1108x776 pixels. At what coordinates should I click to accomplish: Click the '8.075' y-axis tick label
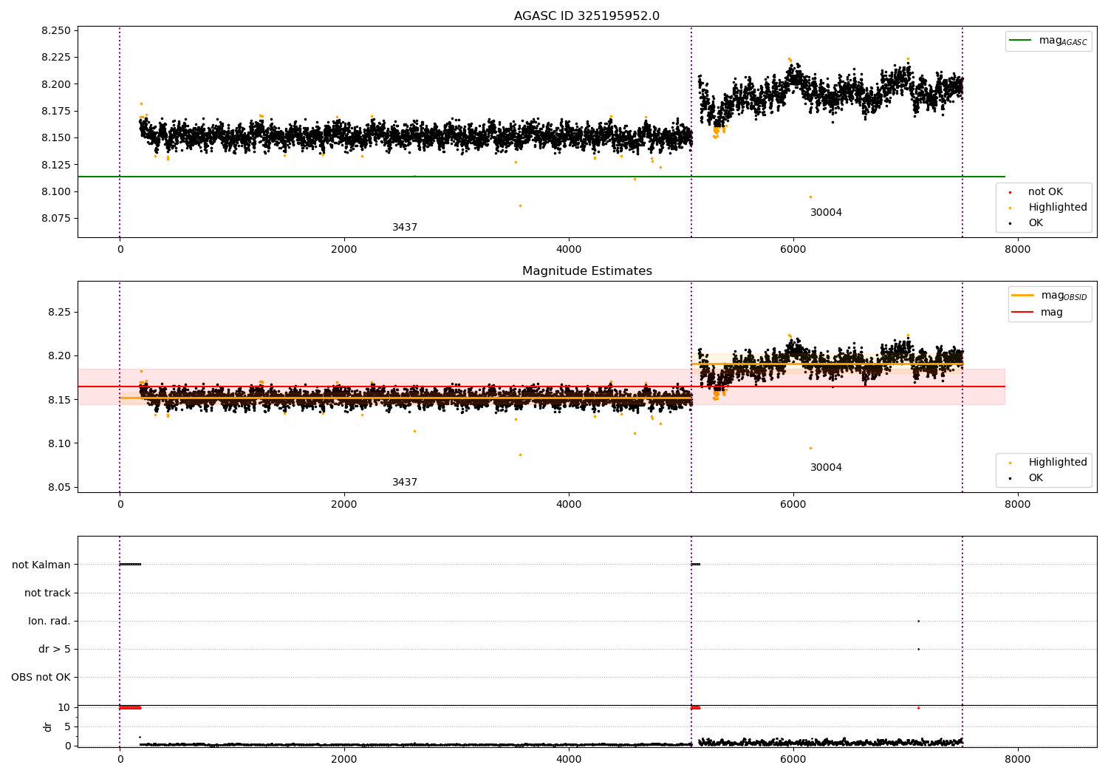pyautogui.click(x=56, y=219)
